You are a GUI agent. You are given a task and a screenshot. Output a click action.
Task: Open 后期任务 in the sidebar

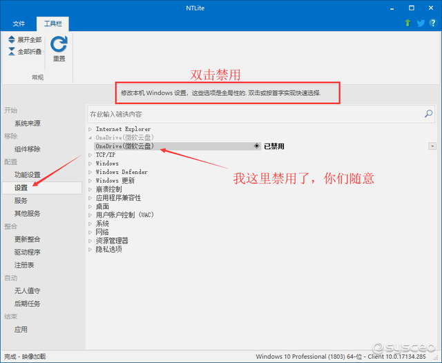tap(28, 304)
